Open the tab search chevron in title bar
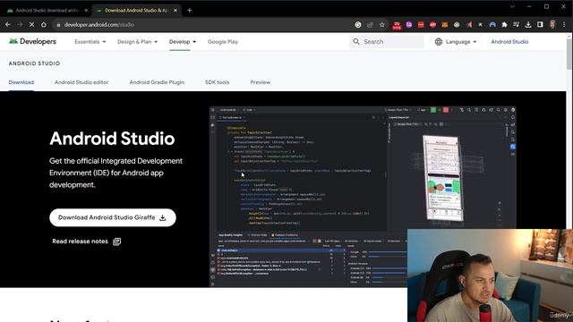 point(512,6)
